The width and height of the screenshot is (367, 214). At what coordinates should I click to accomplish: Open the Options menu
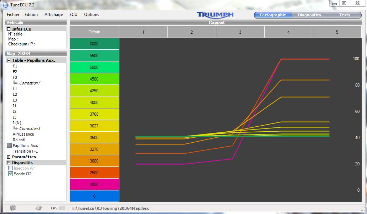pos(92,15)
